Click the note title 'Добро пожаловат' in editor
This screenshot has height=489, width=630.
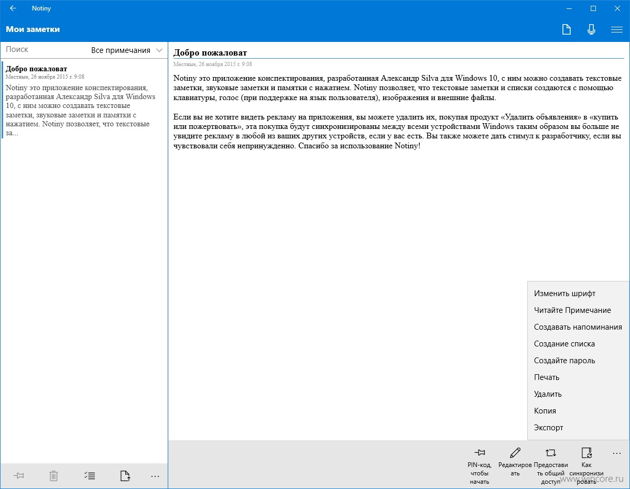210,52
